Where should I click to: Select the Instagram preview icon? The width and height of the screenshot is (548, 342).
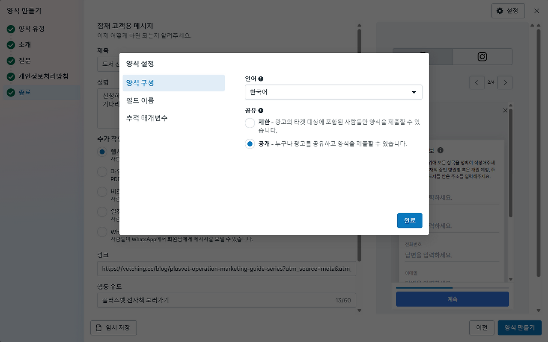(482, 56)
